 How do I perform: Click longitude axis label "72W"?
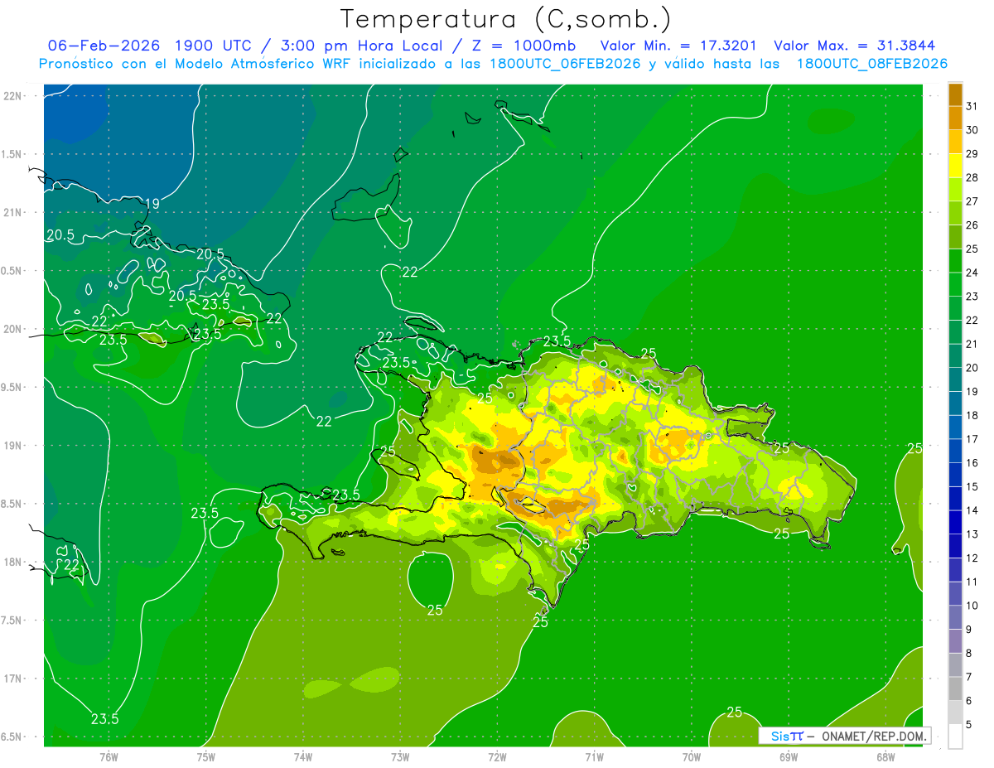click(497, 757)
